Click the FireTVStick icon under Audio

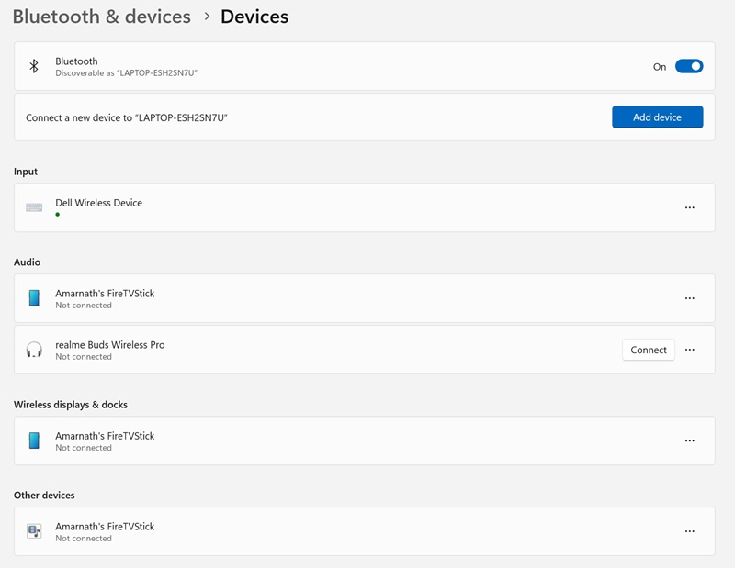pyautogui.click(x=34, y=298)
